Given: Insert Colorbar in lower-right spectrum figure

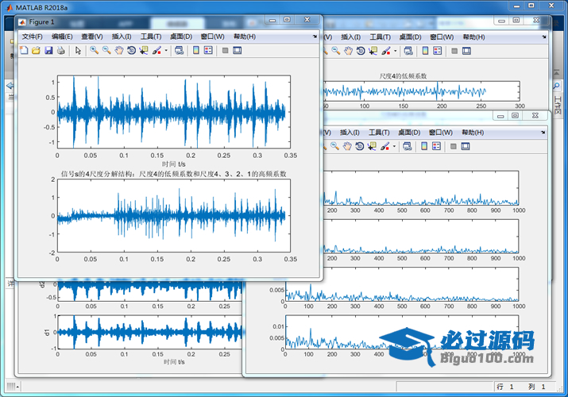Looking at the screenshot, I should click(x=424, y=146).
